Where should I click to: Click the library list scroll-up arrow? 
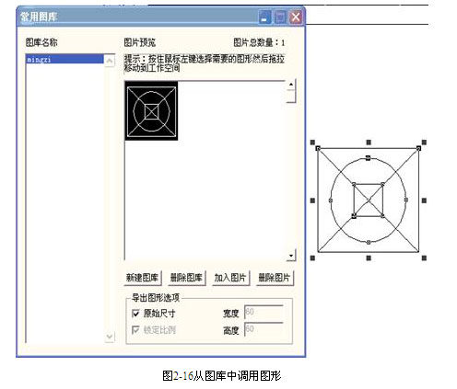[110, 61]
